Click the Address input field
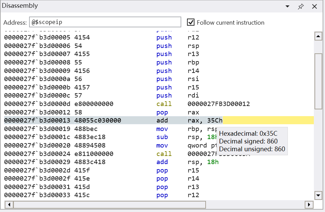The width and height of the screenshot is (325, 212). [105, 22]
